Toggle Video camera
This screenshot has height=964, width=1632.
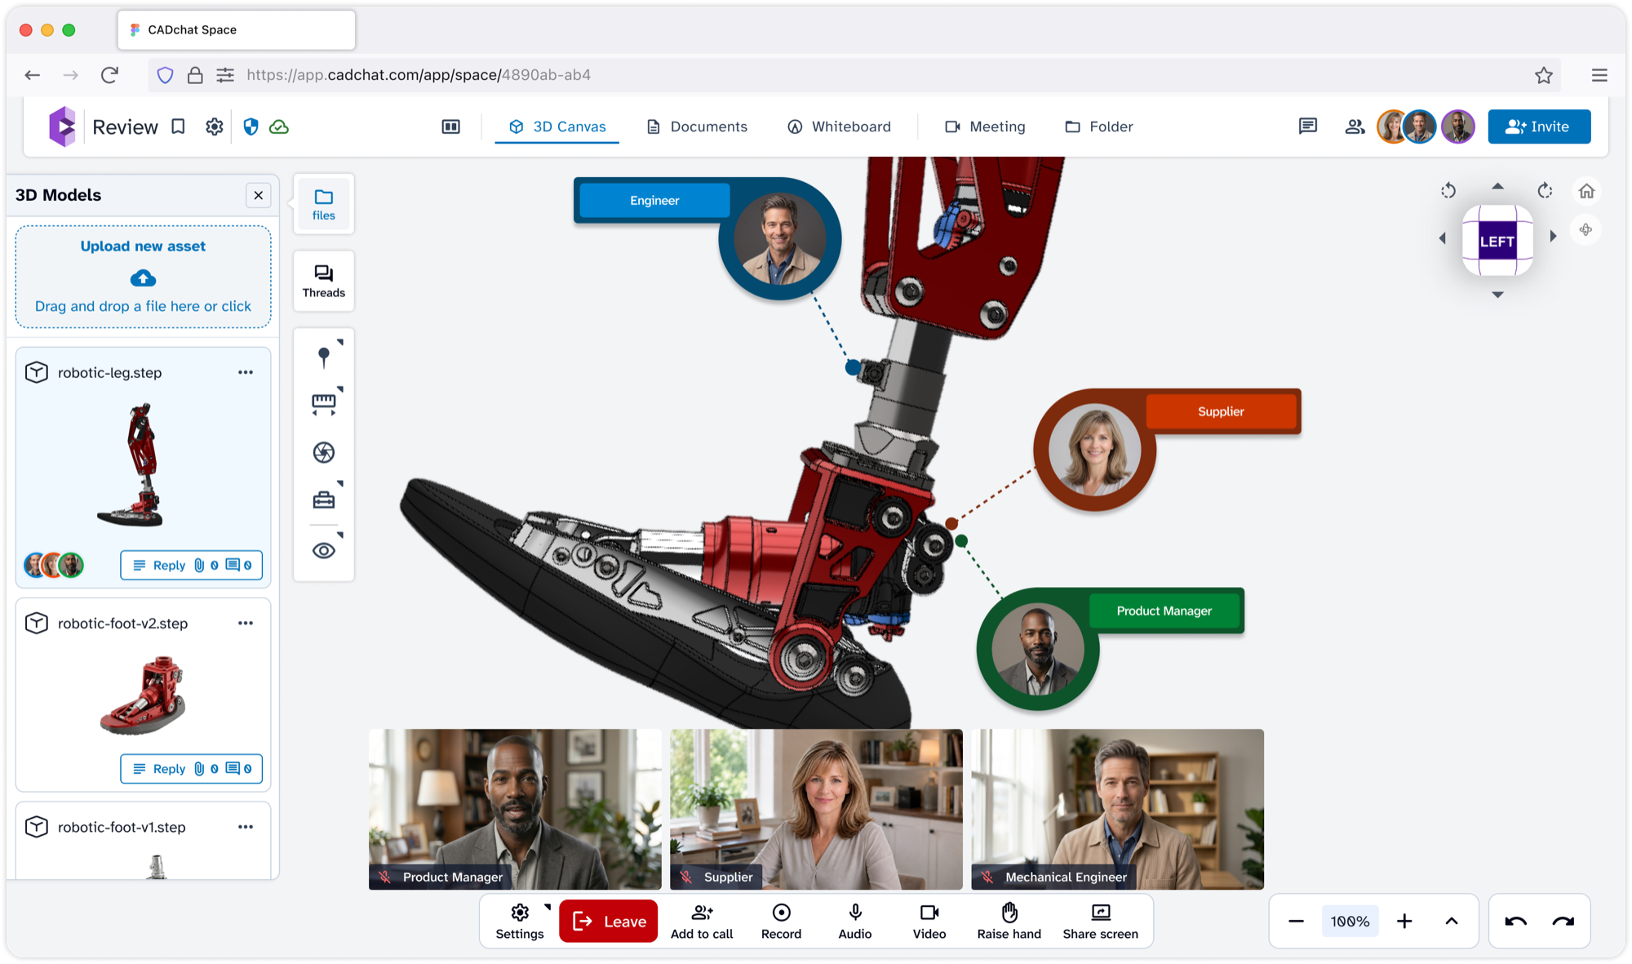tap(929, 921)
